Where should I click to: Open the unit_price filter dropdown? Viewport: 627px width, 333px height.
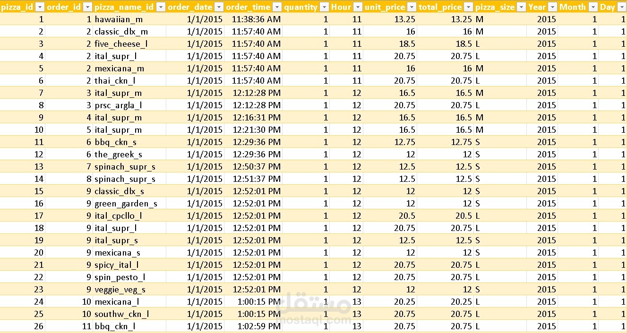(412, 7)
